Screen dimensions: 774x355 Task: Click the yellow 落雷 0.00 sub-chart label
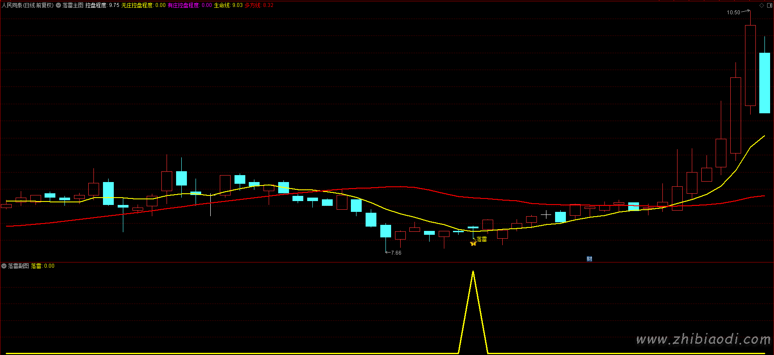pos(42,266)
